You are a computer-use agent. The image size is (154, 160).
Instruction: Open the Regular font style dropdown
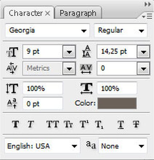141,31
